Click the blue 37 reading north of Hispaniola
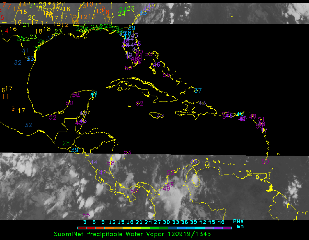The height and width of the screenshot is (240, 309). point(198,91)
